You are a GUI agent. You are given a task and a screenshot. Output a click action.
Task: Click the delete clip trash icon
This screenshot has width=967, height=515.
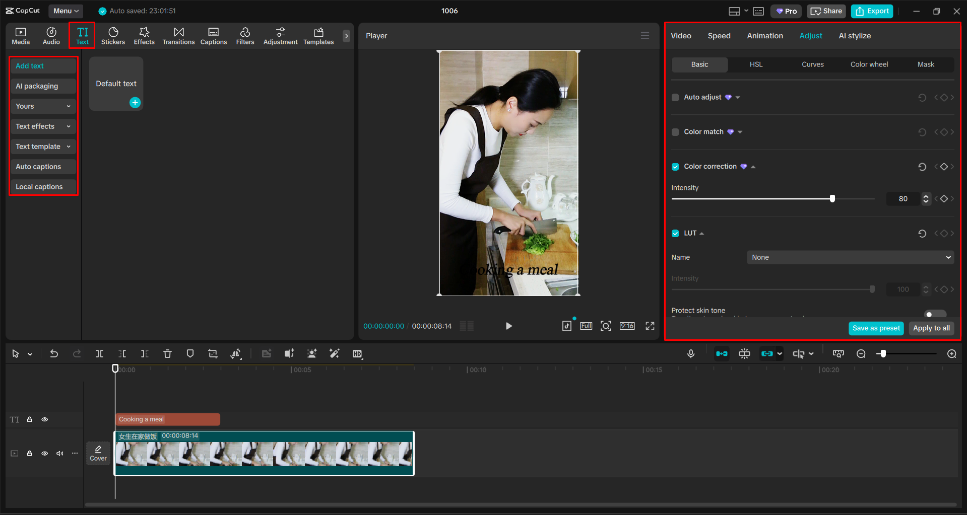pos(167,353)
